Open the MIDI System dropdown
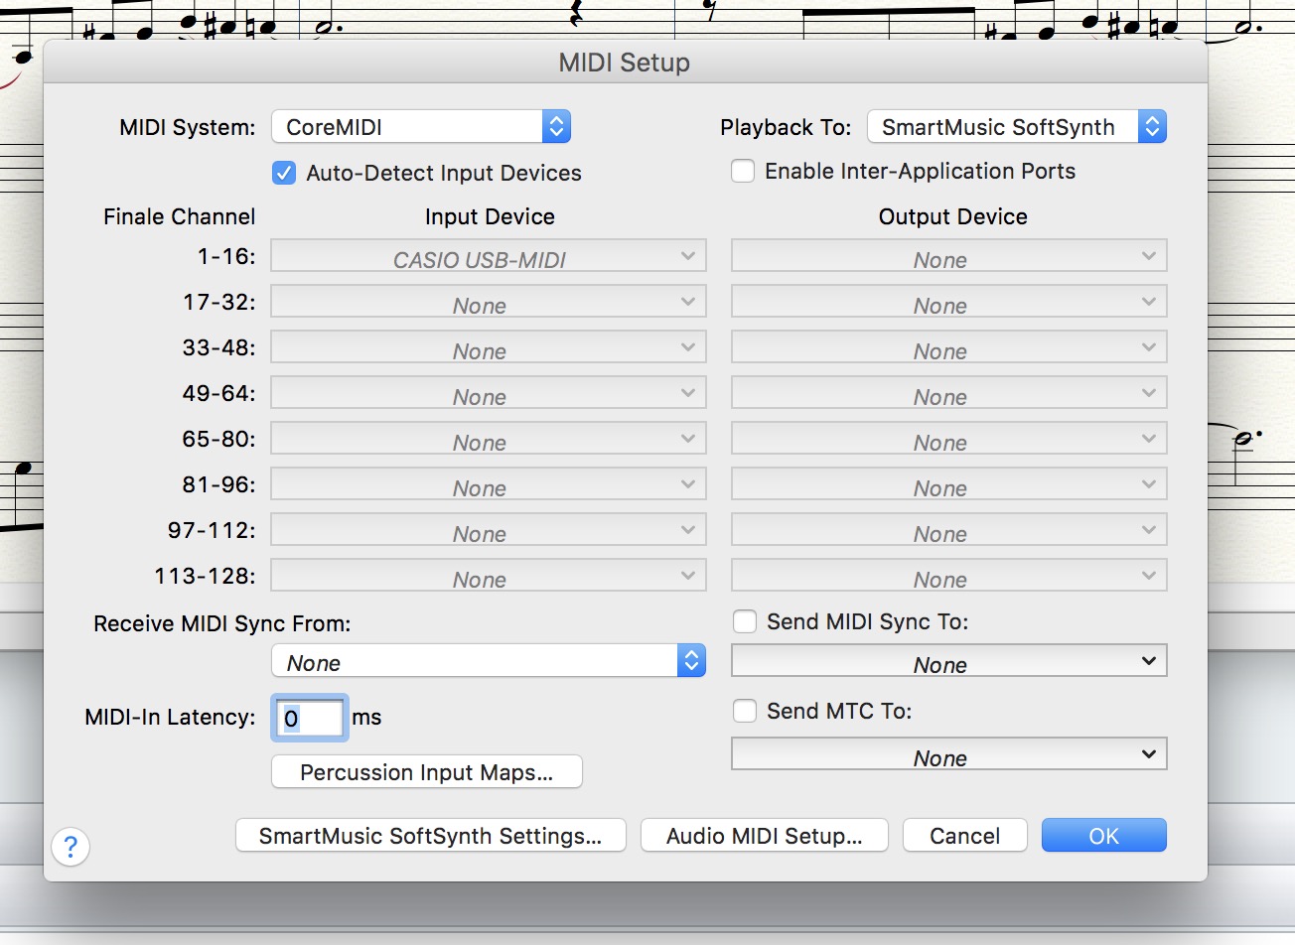The height and width of the screenshot is (945, 1295). 421,127
